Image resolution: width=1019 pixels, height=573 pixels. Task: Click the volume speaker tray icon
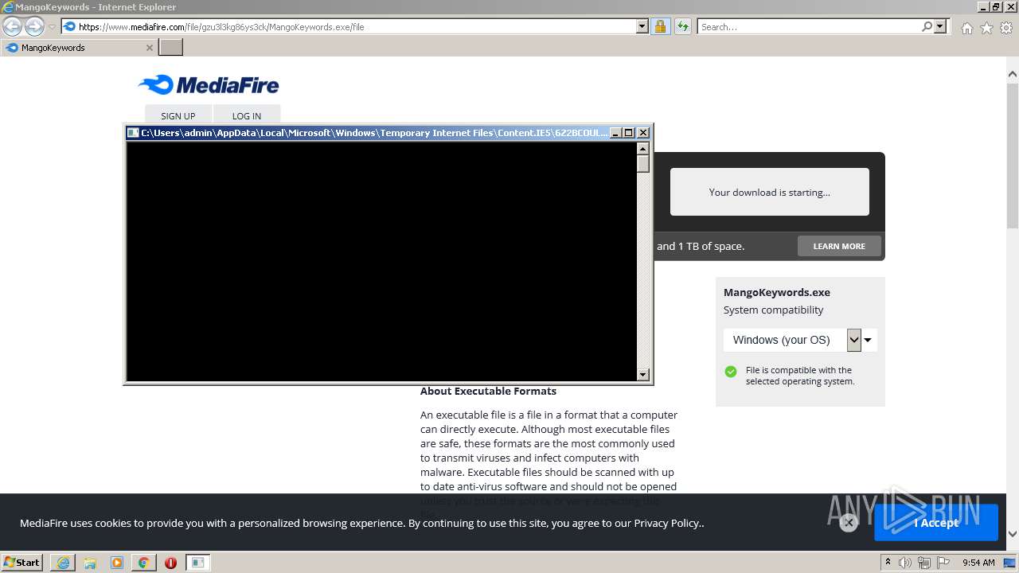point(905,563)
